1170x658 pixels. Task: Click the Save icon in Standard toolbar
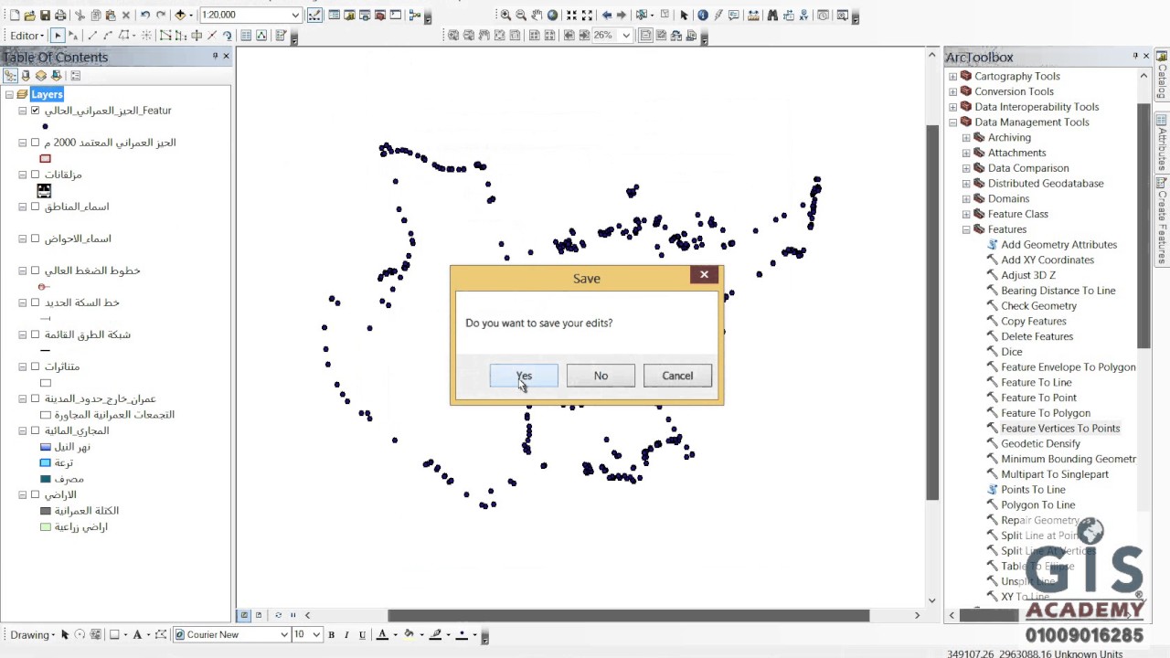click(x=45, y=16)
